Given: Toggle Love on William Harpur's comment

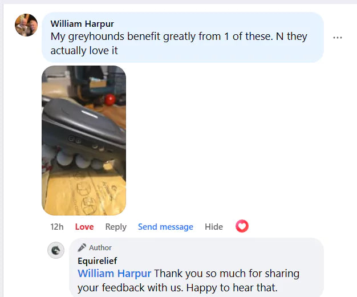Looking at the screenshot, I should tap(84, 227).
